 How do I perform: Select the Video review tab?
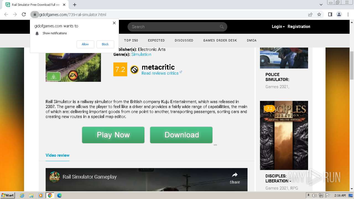(58, 155)
